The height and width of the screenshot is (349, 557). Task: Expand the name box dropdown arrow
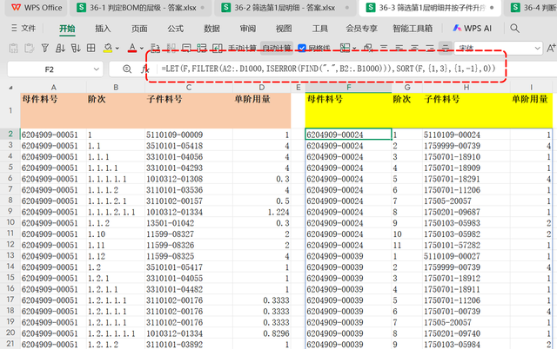(97, 69)
